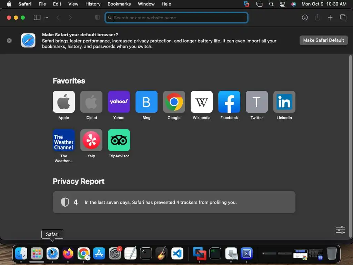The height and width of the screenshot is (265, 353).
Task: Click the Favorites heading
Action: click(x=69, y=81)
